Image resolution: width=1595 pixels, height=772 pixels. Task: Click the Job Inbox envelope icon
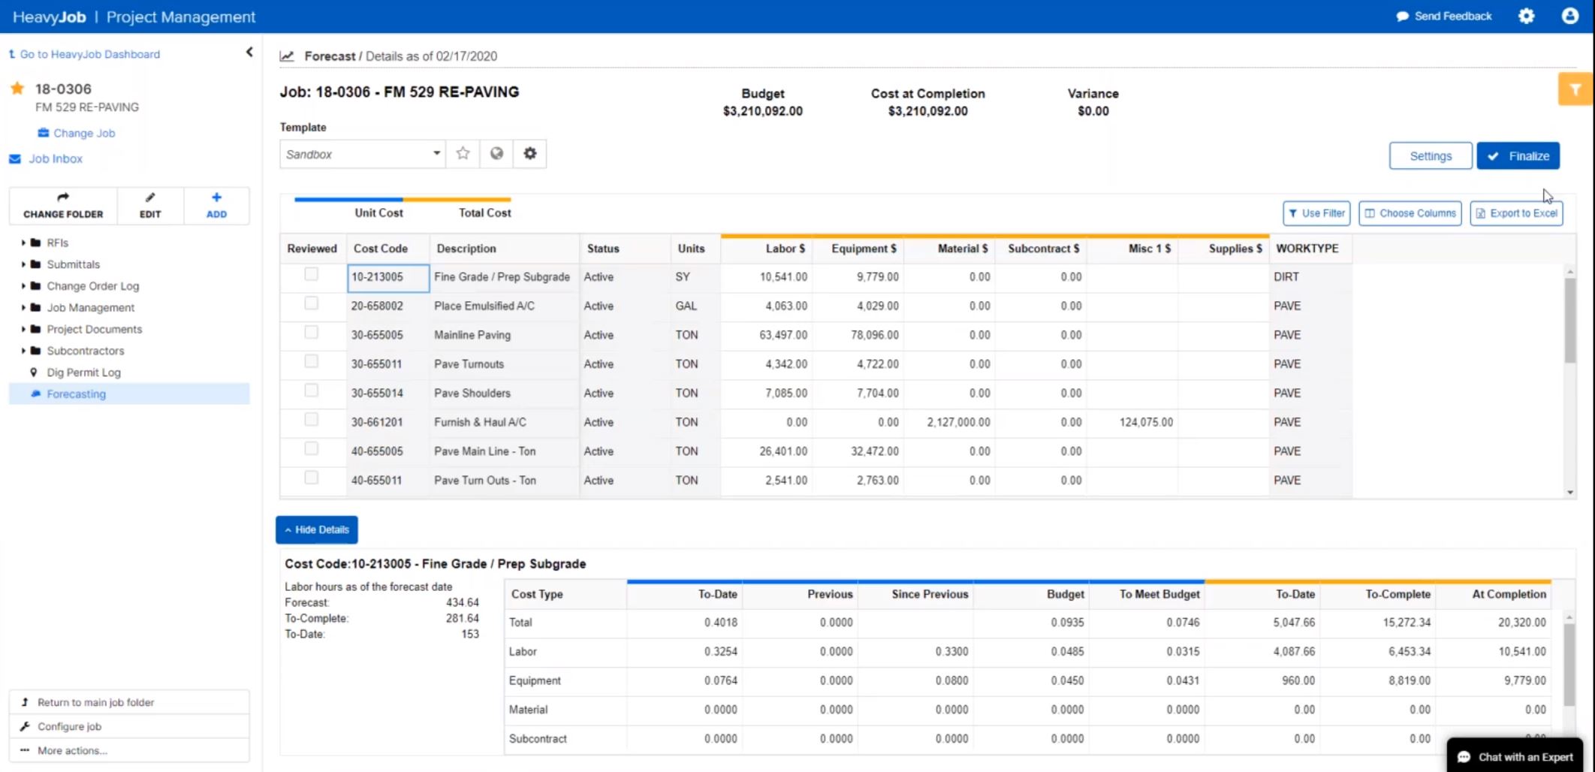pyautogui.click(x=15, y=158)
